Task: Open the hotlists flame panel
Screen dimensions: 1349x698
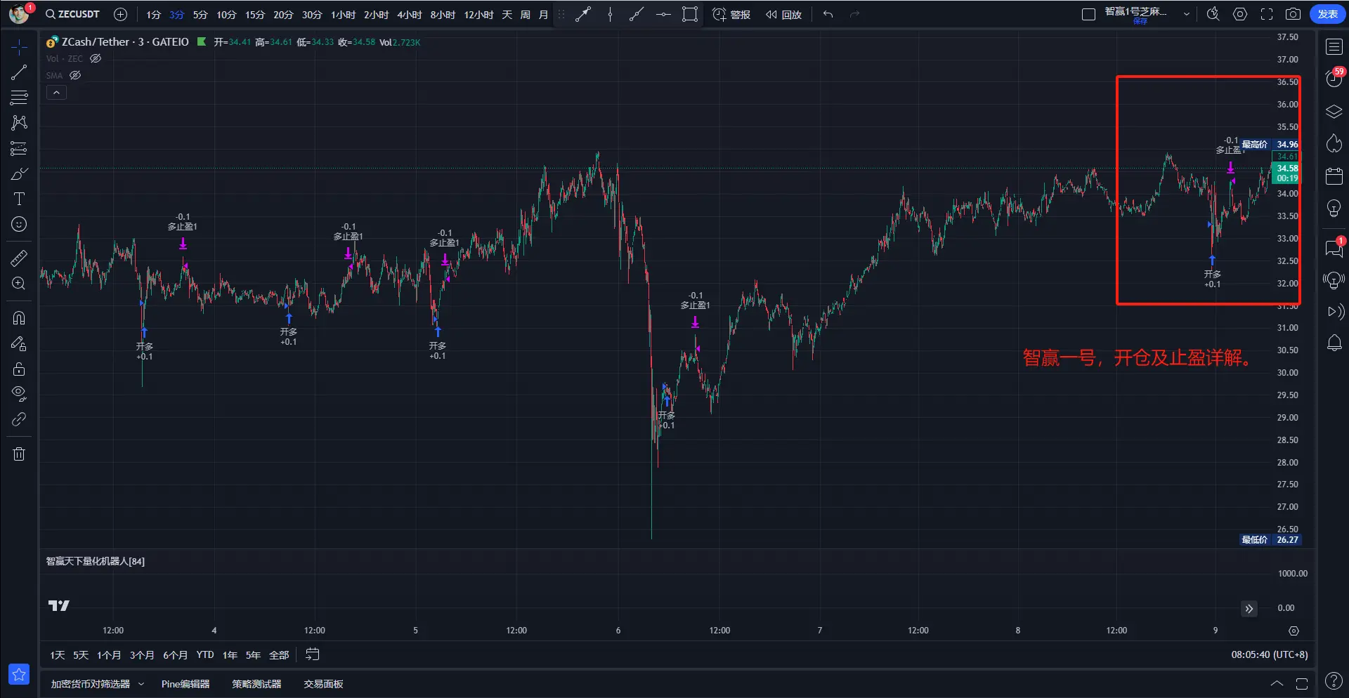Action: pyautogui.click(x=1334, y=143)
